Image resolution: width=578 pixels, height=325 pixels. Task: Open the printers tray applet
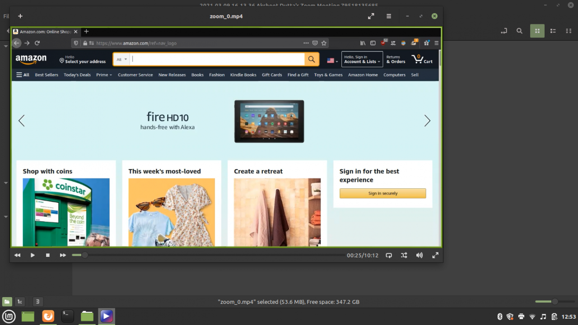[522, 316]
